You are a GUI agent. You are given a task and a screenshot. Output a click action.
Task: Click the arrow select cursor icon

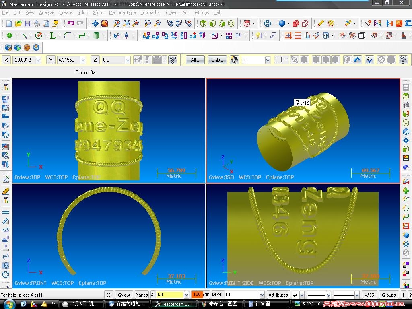click(295, 60)
